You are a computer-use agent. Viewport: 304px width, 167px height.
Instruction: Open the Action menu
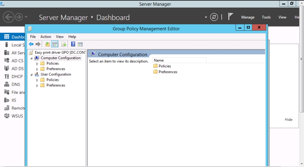46,36
